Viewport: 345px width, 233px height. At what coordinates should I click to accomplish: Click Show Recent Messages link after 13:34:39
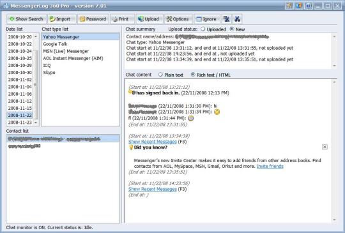coord(153,142)
